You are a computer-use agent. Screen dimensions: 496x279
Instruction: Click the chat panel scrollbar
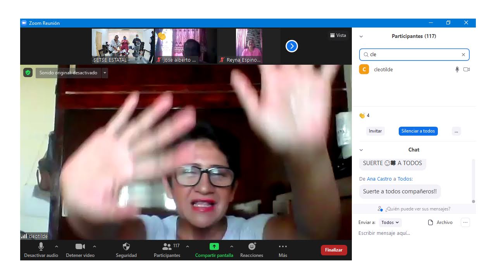473,181
